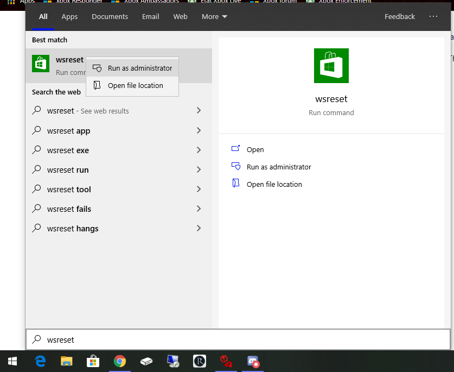
Task: Click the 'Best match' heading
Action: tap(49, 40)
